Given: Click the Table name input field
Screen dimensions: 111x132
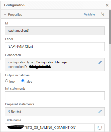Looking at the screenshot, I should 50,128.
